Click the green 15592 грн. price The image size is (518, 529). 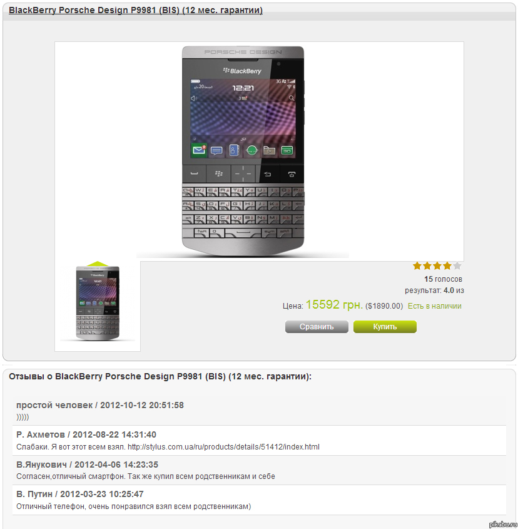[x=334, y=305]
